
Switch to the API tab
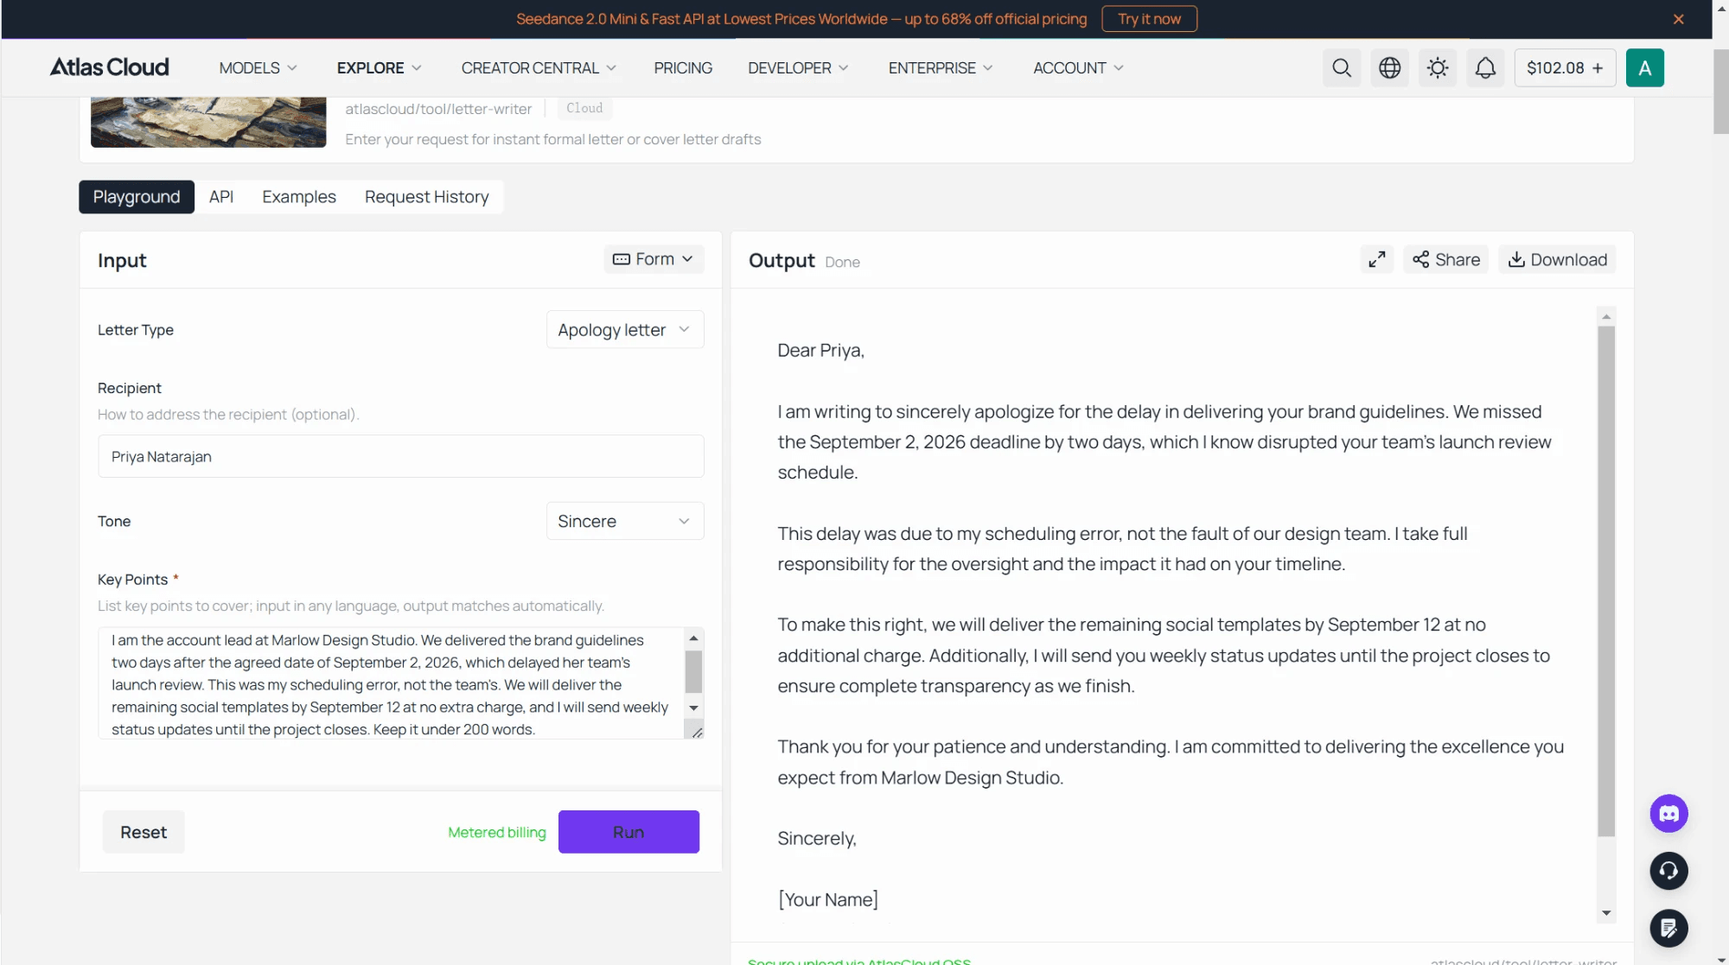tap(221, 197)
